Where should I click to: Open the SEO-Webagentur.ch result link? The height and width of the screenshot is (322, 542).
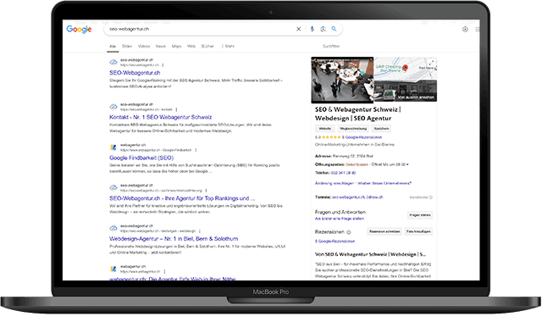coord(135,73)
